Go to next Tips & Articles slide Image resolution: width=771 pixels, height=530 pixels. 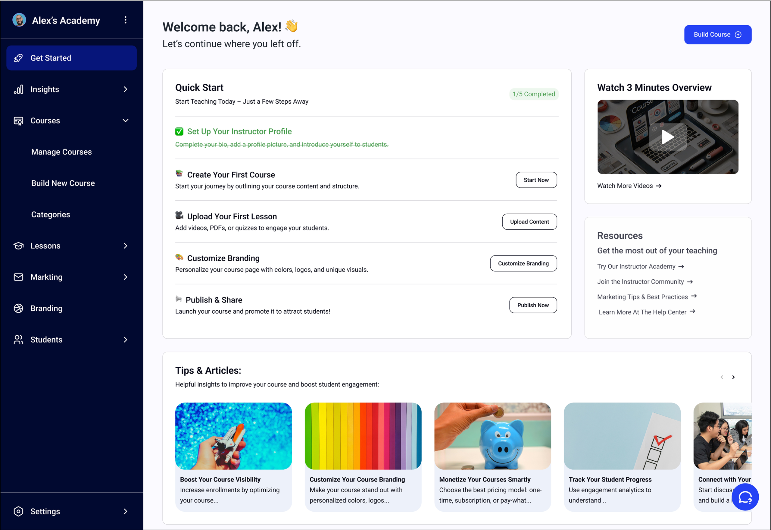(733, 377)
